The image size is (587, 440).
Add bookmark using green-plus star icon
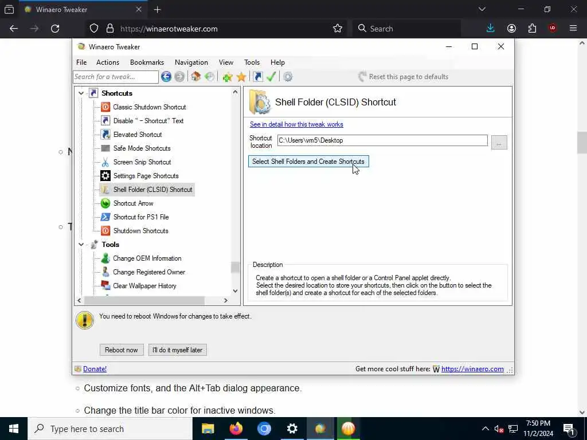[227, 77]
